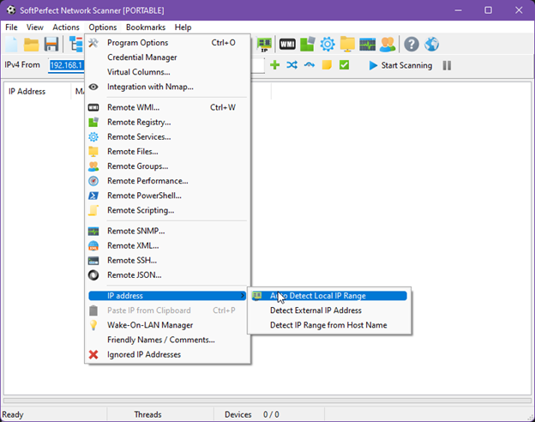Click the blue gear Remote Services toolbar icon

click(x=327, y=44)
